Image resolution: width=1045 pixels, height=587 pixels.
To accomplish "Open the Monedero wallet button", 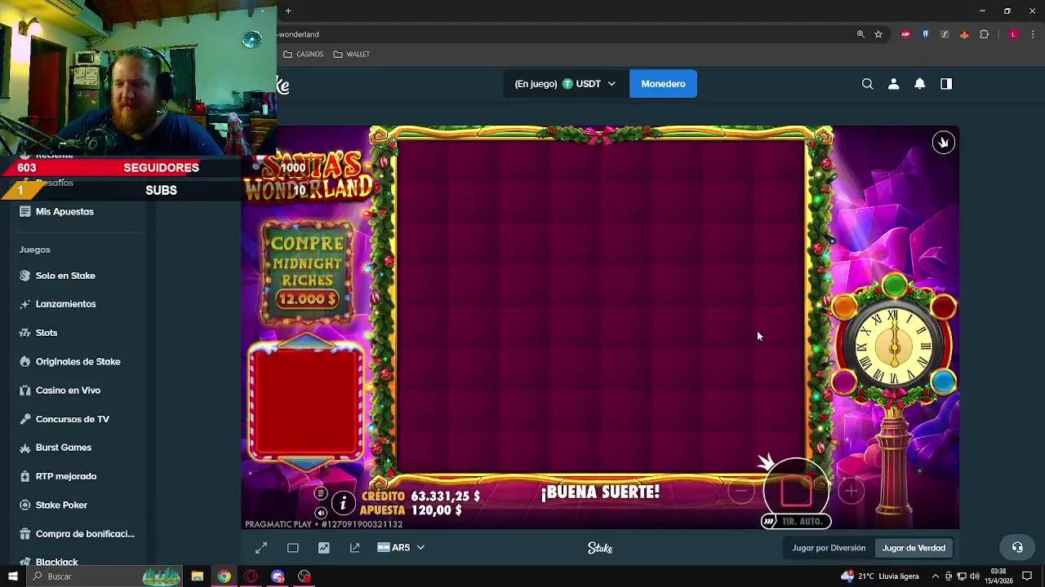I will tap(663, 83).
